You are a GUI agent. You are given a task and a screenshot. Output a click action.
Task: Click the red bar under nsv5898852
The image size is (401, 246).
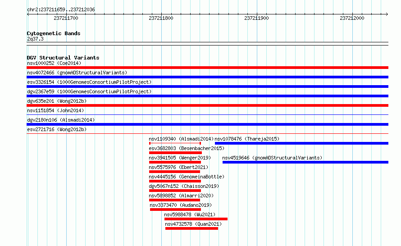point(174,200)
